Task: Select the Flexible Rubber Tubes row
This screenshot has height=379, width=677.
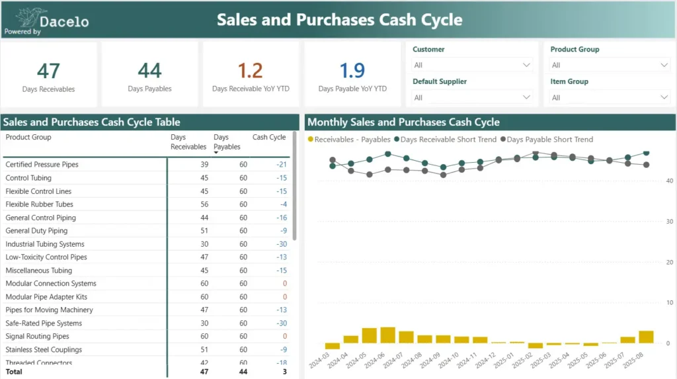Action: tap(39, 204)
